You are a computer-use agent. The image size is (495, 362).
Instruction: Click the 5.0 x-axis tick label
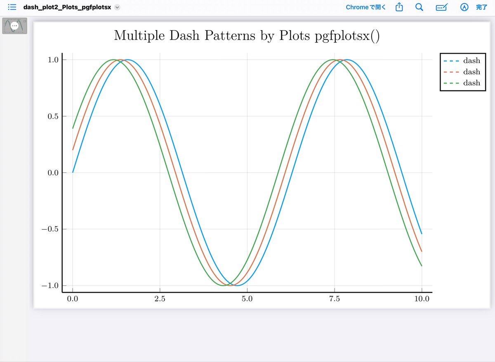tap(247, 299)
